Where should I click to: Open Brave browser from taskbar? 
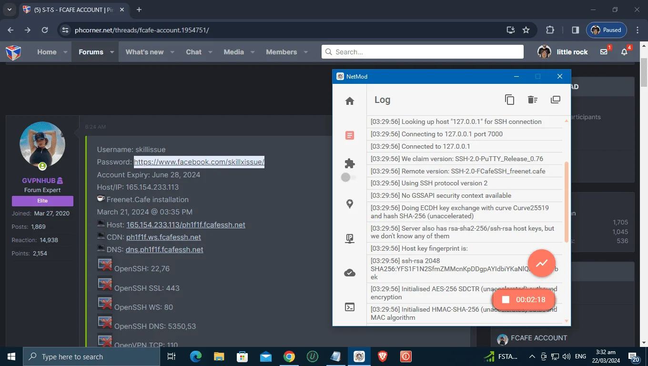(x=383, y=356)
